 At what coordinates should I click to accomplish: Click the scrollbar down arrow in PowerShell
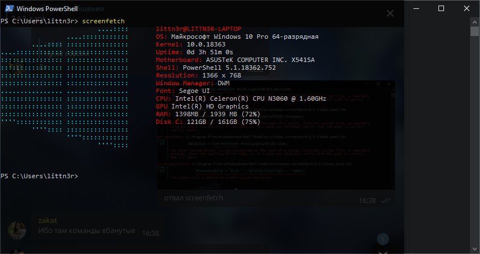click(475, 249)
